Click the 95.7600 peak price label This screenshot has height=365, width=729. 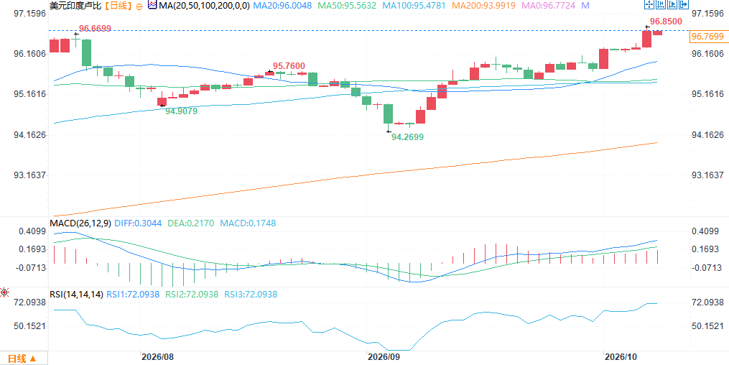[x=289, y=65]
